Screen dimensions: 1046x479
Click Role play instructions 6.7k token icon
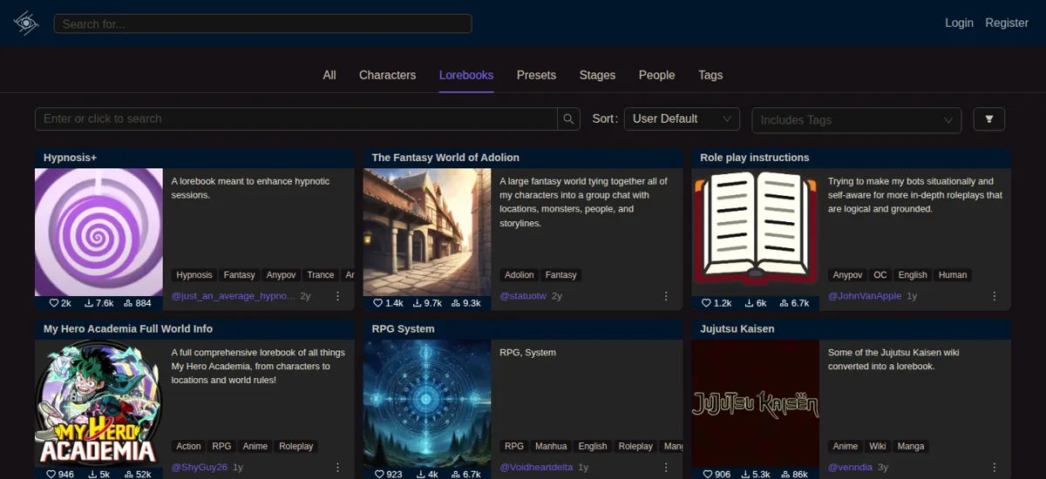[x=784, y=303]
